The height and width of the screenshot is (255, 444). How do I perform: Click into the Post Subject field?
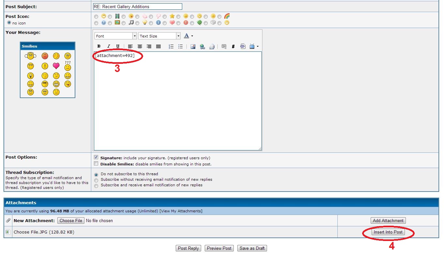point(137,7)
